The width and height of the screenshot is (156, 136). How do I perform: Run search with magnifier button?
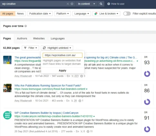[x=101, y=4]
